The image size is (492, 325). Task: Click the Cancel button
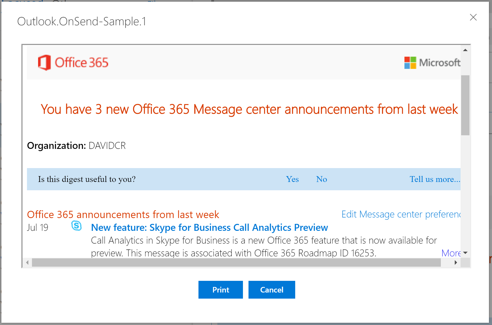(272, 290)
